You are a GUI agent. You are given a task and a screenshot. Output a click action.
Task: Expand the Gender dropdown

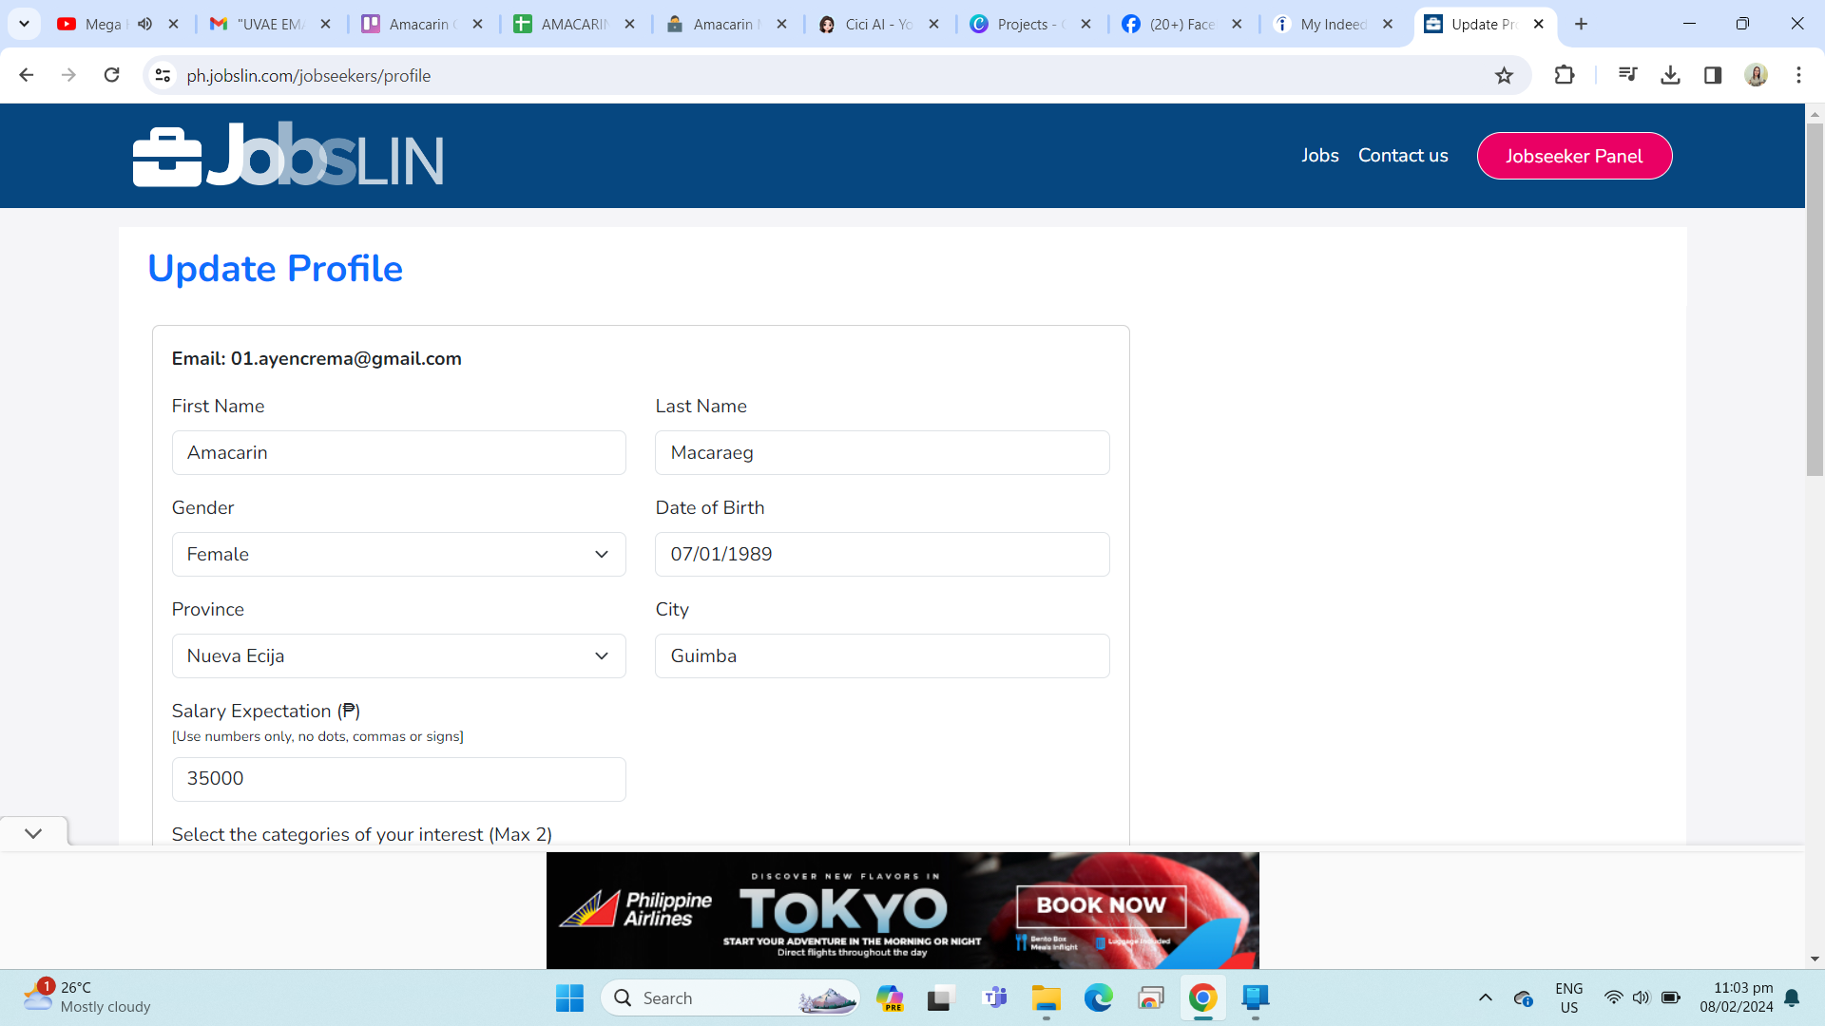(398, 554)
